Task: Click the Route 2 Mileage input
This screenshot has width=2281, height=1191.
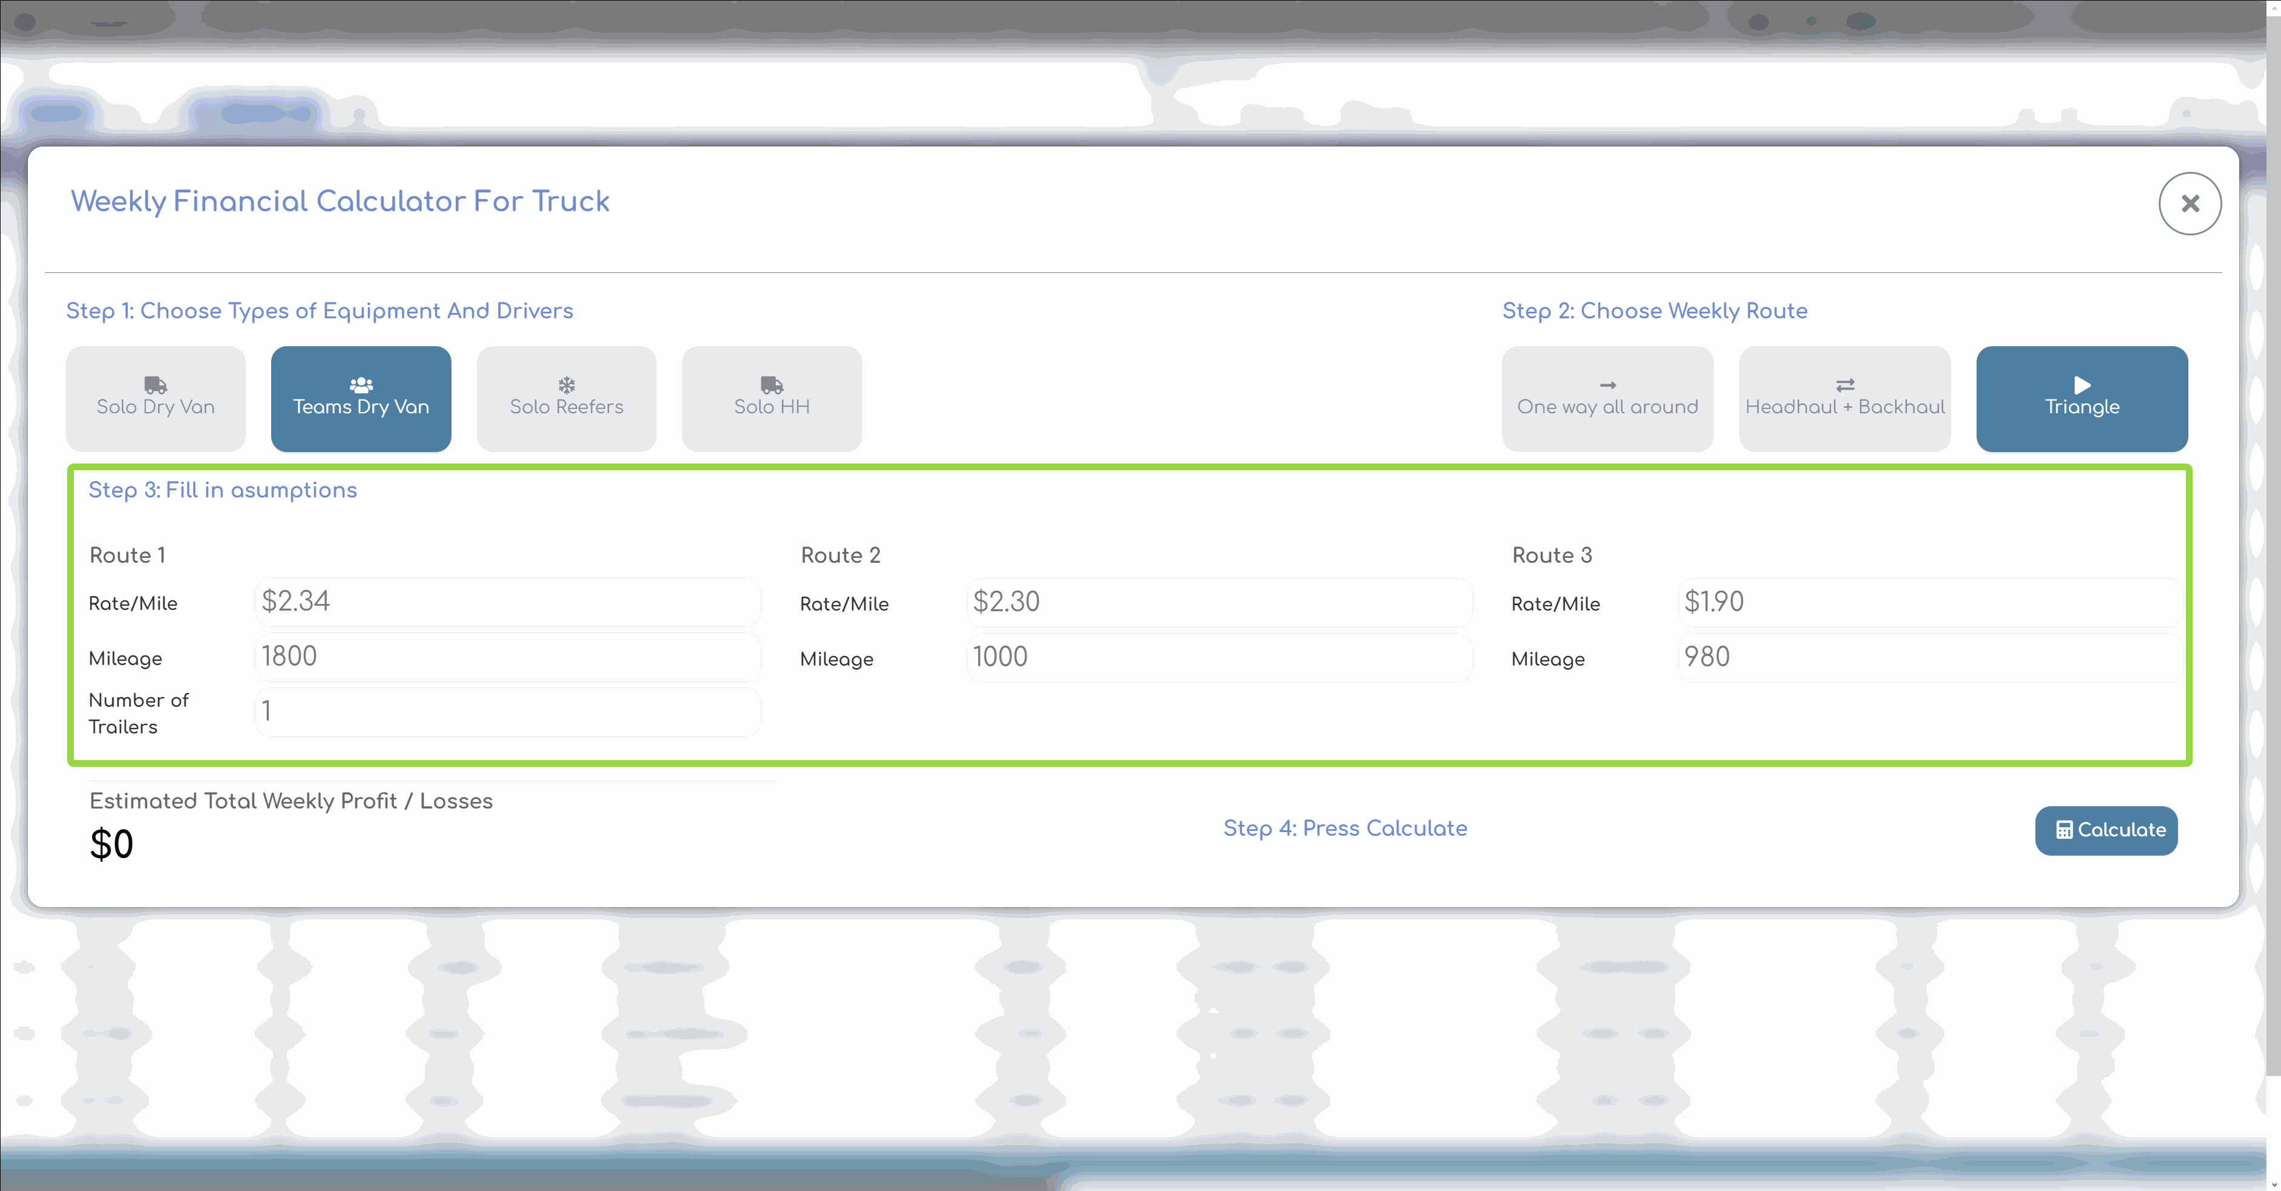Action: coord(1218,658)
